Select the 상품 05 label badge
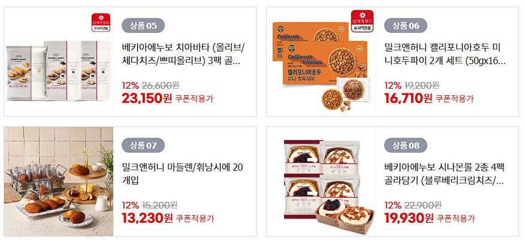Image resolution: width=525 pixels, height=242 pixels. (x=143, y=26)
